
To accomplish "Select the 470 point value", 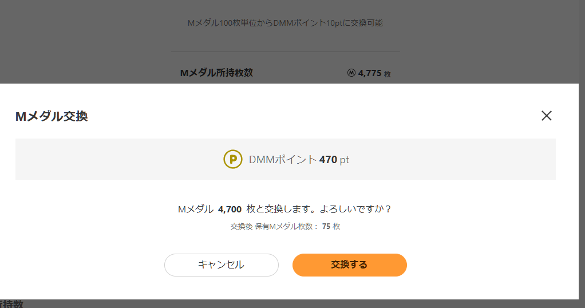I will pyautogui.click(x=328, y=160).
